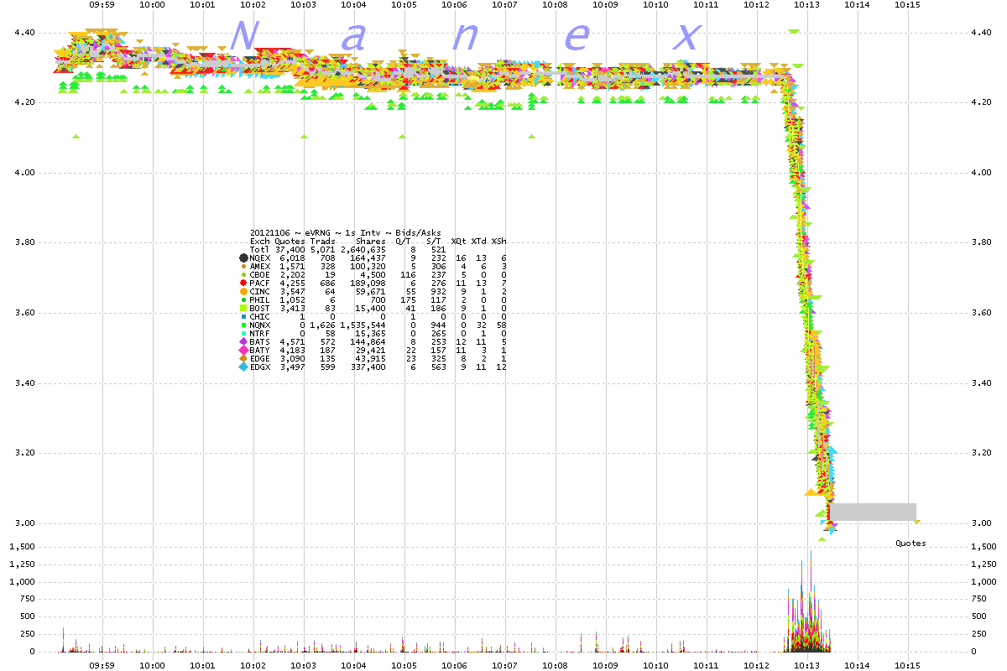Click the 'Q/T' column header
1007x671 pixels.
(x=403, y=241)
